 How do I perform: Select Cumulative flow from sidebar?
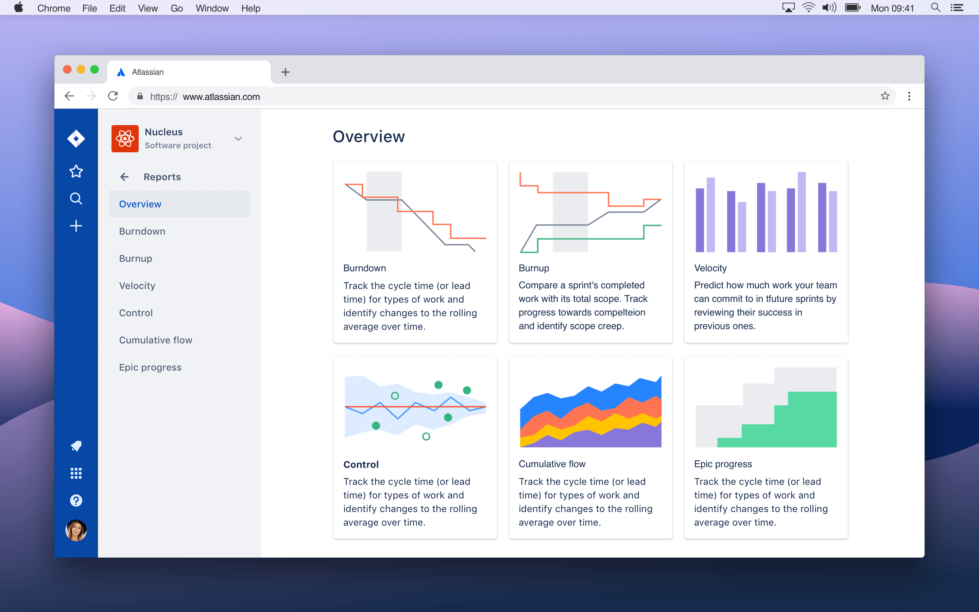[x=155, y=340]
